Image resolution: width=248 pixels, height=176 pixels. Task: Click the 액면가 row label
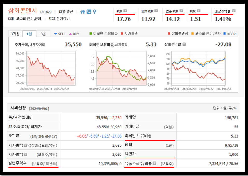130,154
